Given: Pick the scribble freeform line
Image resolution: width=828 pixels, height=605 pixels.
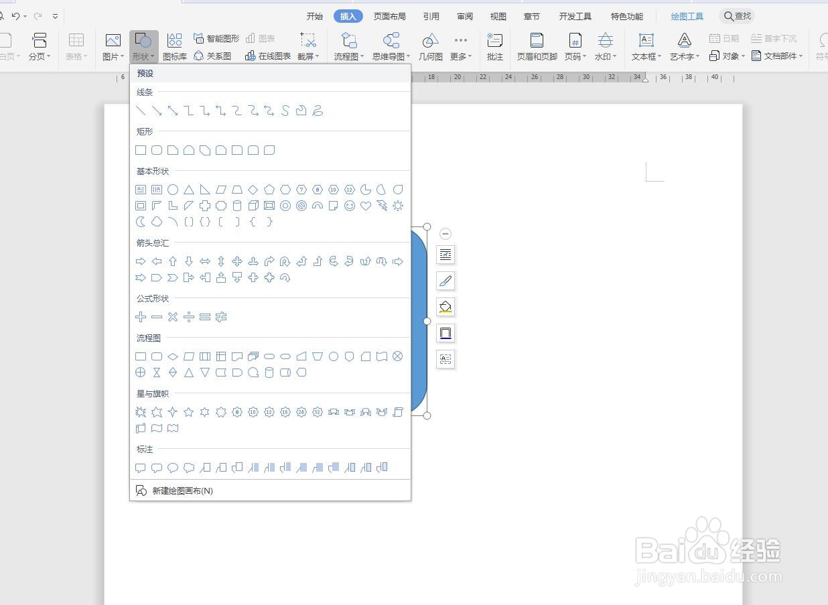Looking at the screenshot, I should [x=318, y=111].
